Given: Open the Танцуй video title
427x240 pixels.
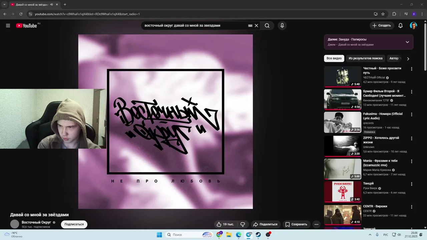Looking at the screenshot, I should coord(368,183).
